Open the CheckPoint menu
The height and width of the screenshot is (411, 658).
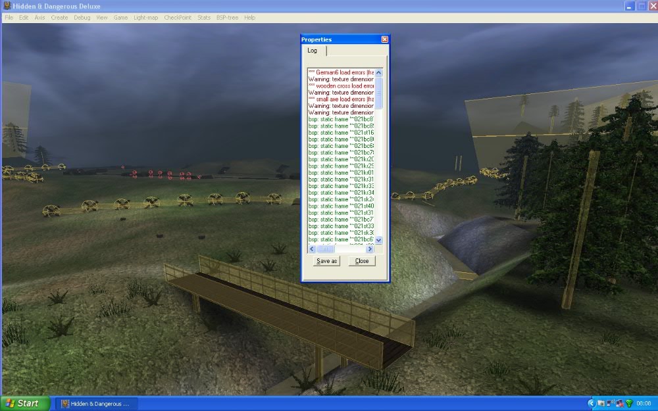click(x=178, y=18)
